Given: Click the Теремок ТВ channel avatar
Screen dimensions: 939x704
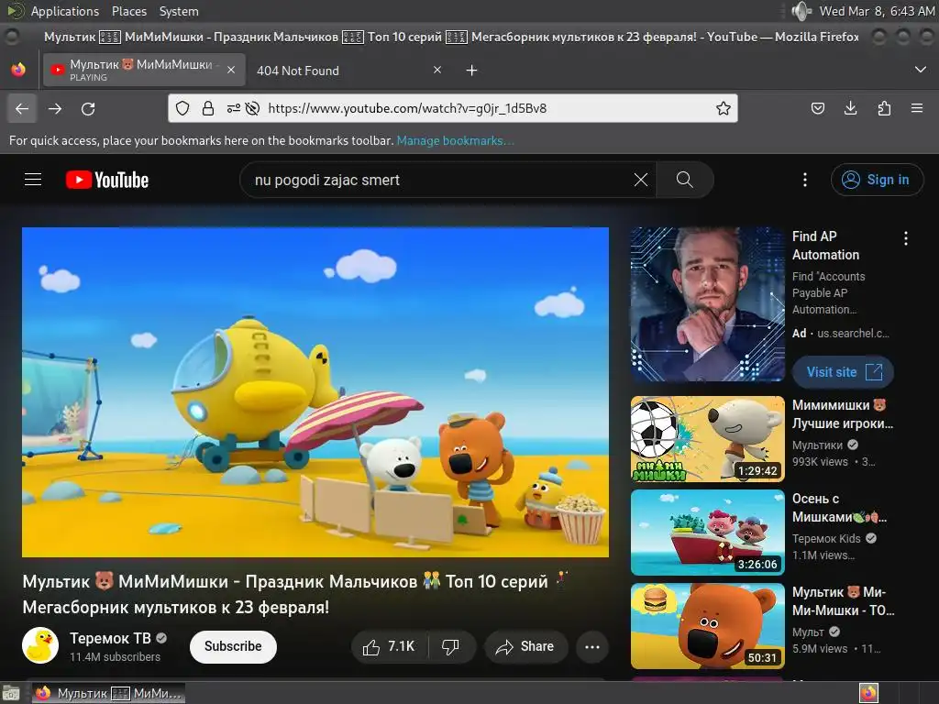Looking at the screenshot, I should [40, 645].
